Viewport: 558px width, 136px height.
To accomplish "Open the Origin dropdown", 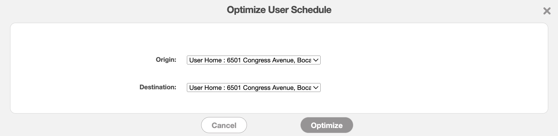I will click(x=253, y=60).
